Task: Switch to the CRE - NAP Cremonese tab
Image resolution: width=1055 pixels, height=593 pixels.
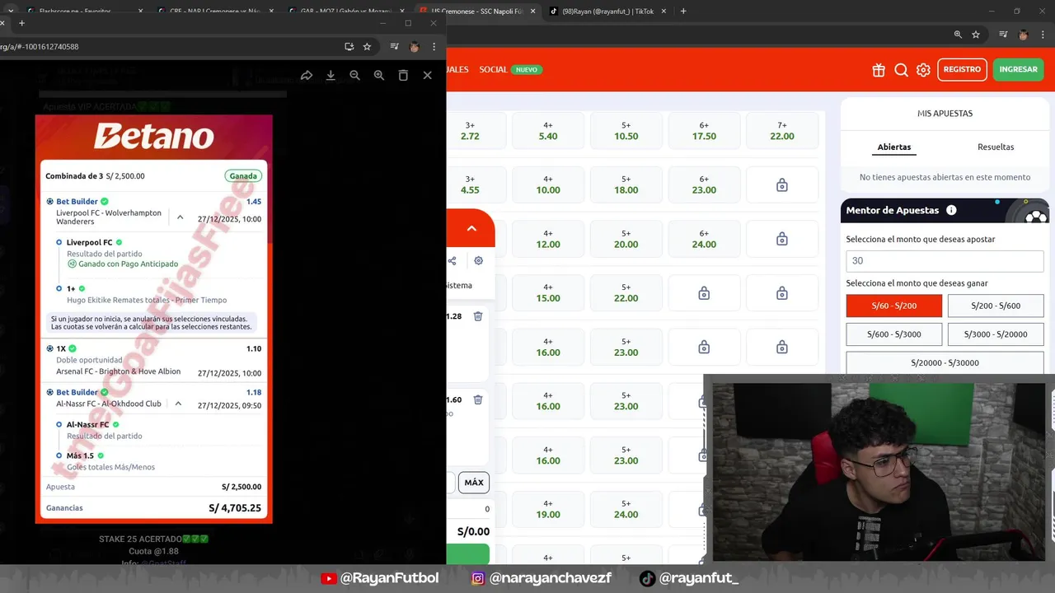Action: coord(217,12)
